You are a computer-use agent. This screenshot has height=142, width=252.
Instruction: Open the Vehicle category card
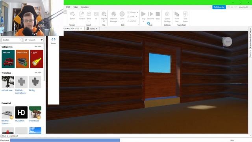click(x=8, y=59)
